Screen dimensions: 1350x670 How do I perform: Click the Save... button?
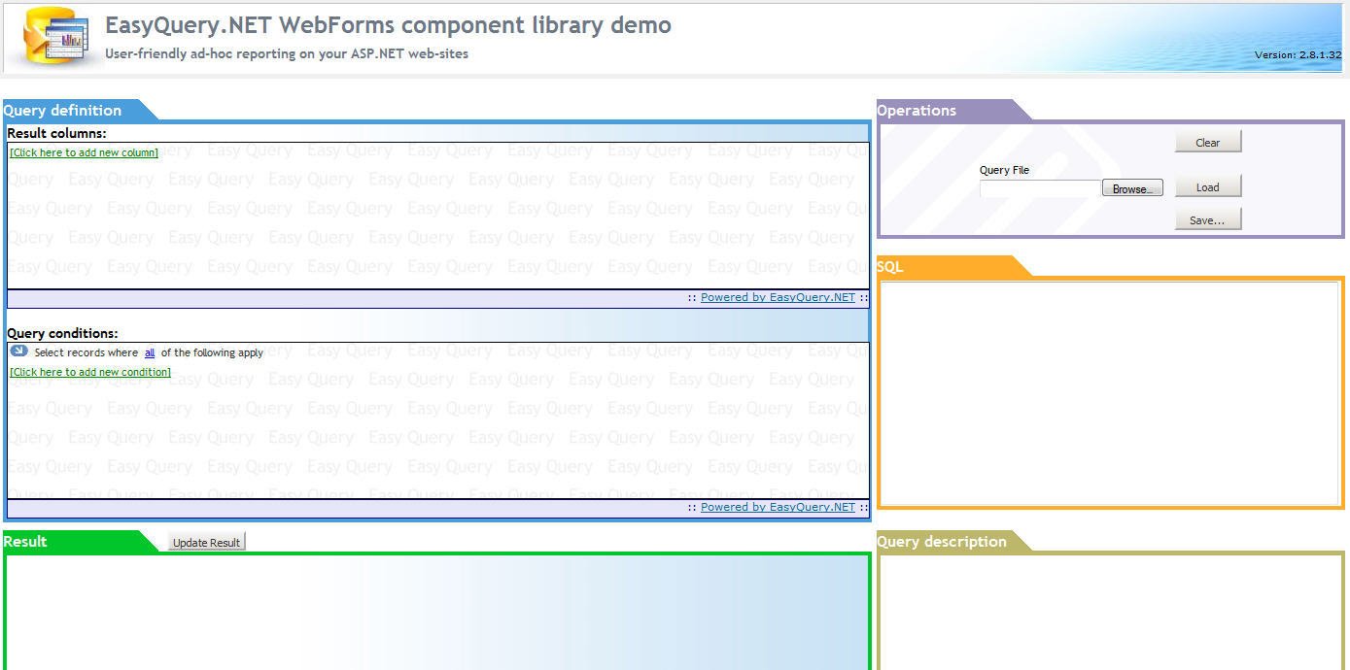click(x=1207, y=218)
